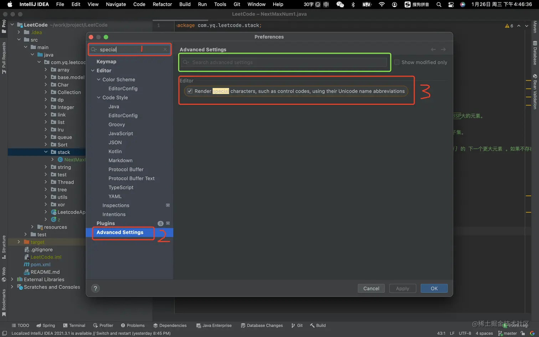This screenshot has height=337, width=539.
Task: Open WeChat icon in menu bar
Action: pos(340,4)
